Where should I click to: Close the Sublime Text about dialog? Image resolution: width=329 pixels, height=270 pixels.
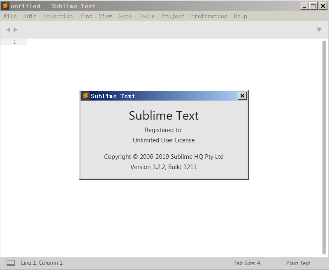click(242, 96)
